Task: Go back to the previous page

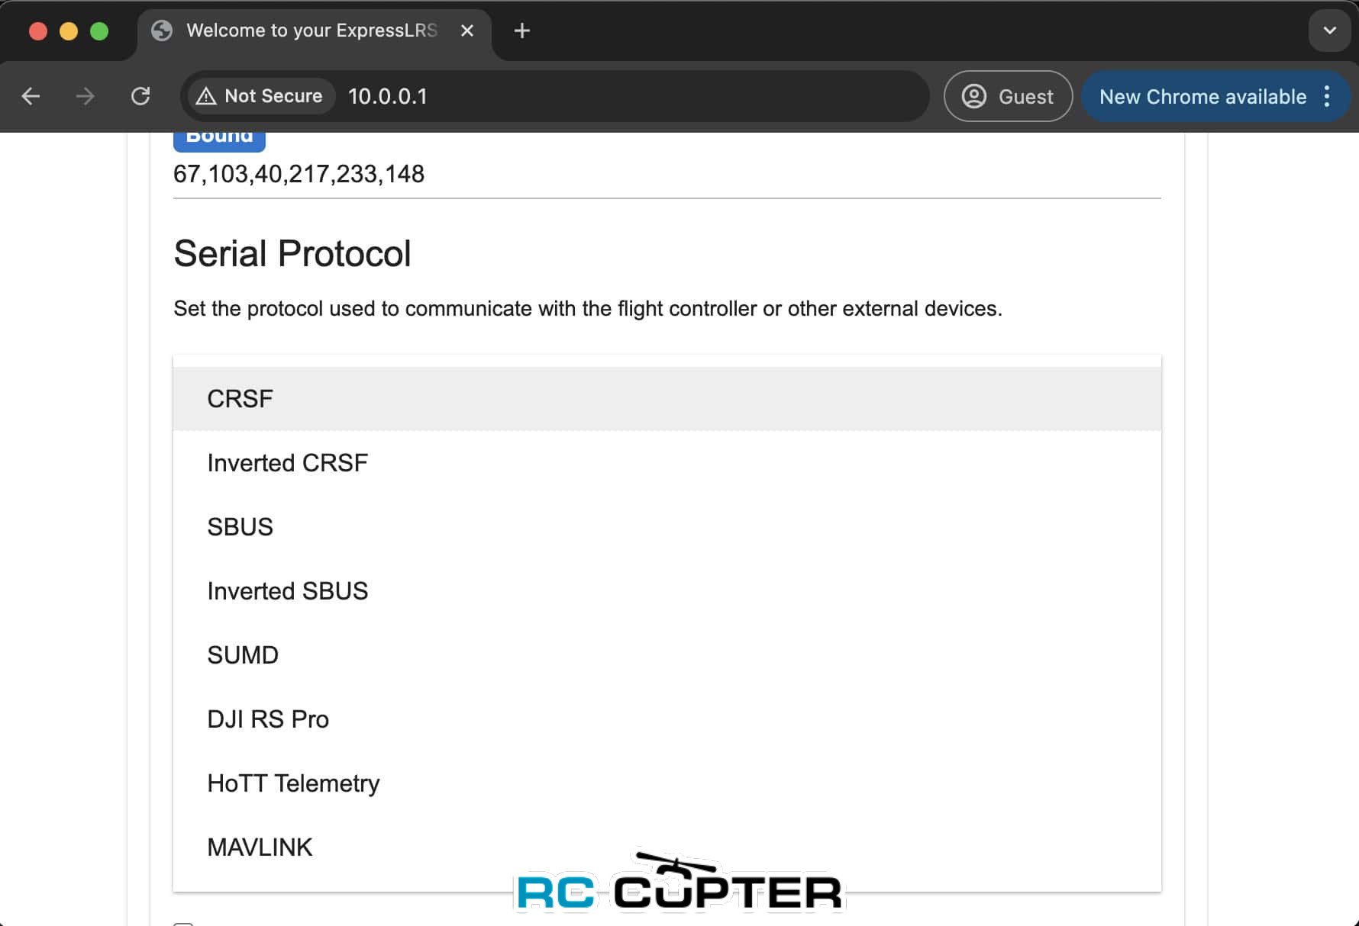Action: point(31,96)
